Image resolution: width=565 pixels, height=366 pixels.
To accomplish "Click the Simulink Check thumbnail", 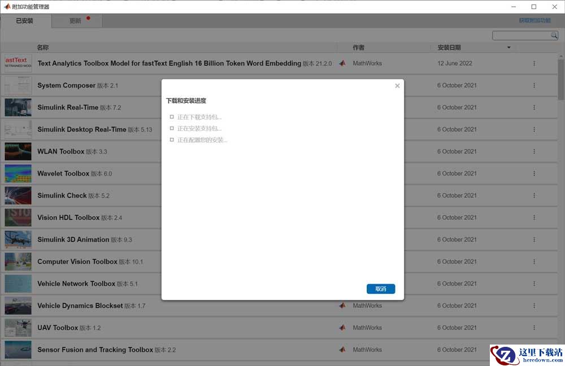I will (x=18, y=195).
